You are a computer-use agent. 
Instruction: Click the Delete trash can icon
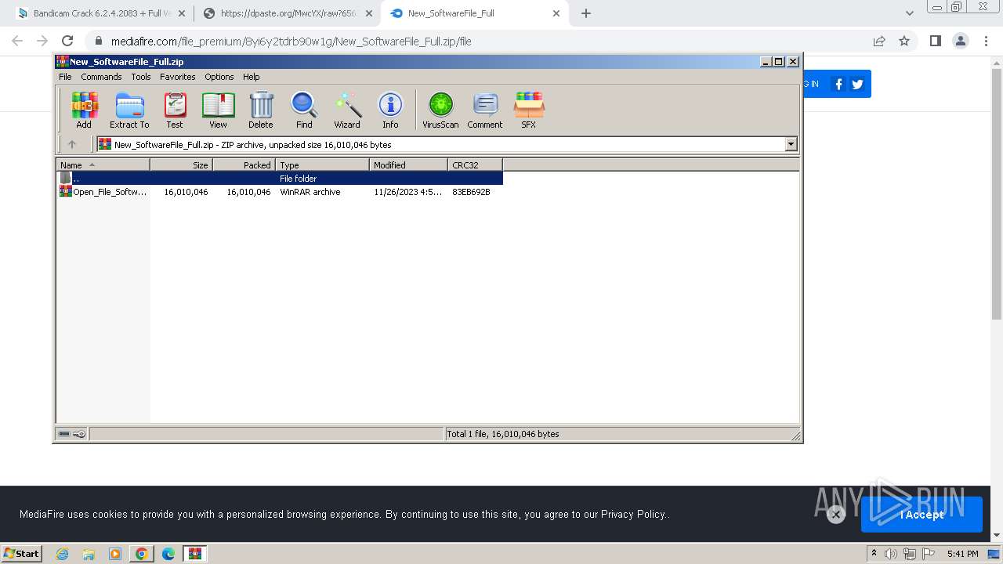(261, 110)
